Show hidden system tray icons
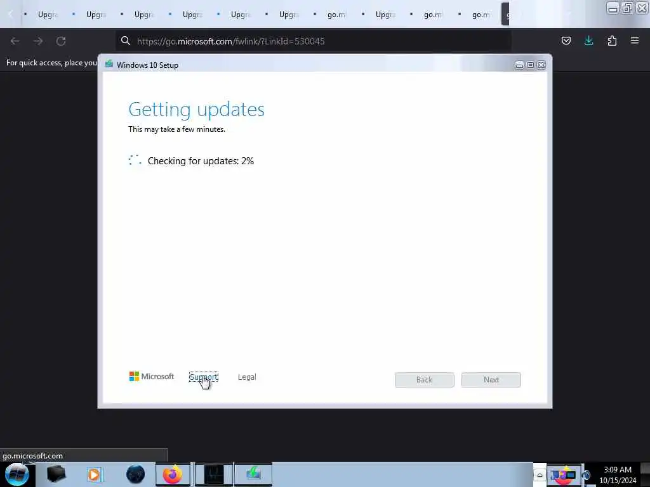 point(540,475)
